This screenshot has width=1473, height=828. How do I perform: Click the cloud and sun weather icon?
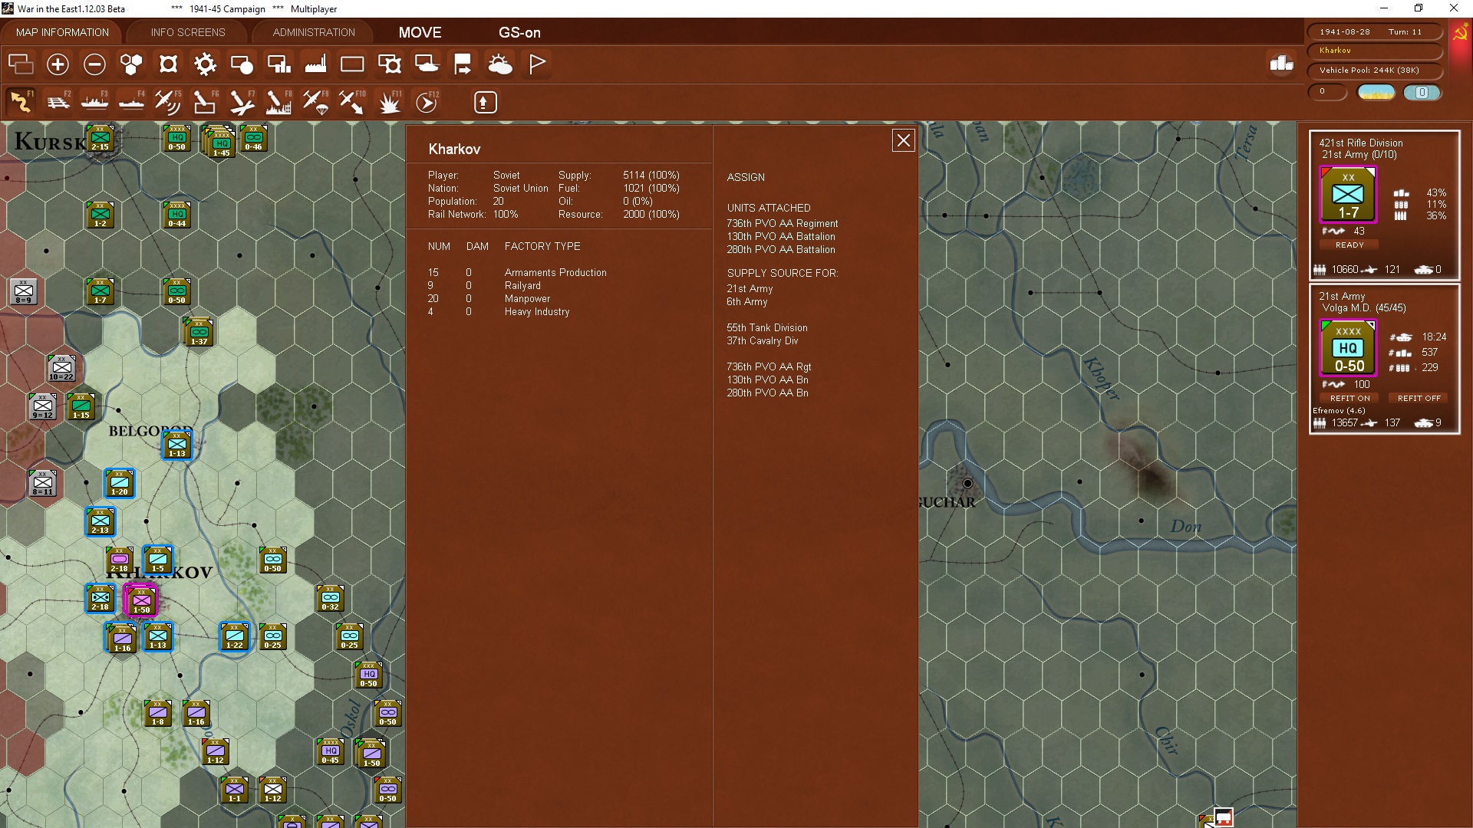(500, 64)
